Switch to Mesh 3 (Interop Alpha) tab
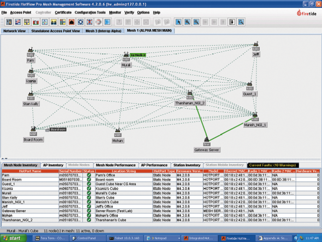This screenshot has height=242, width=322. coord(103,31)
